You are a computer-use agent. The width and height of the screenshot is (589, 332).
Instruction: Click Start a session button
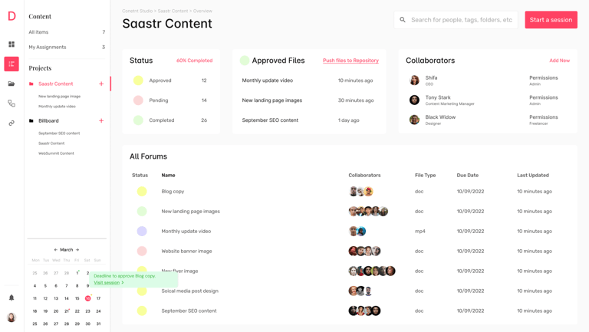tap(551, 20)
